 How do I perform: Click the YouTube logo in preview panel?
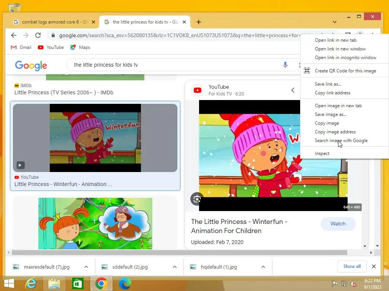click(x=198, y=90)
